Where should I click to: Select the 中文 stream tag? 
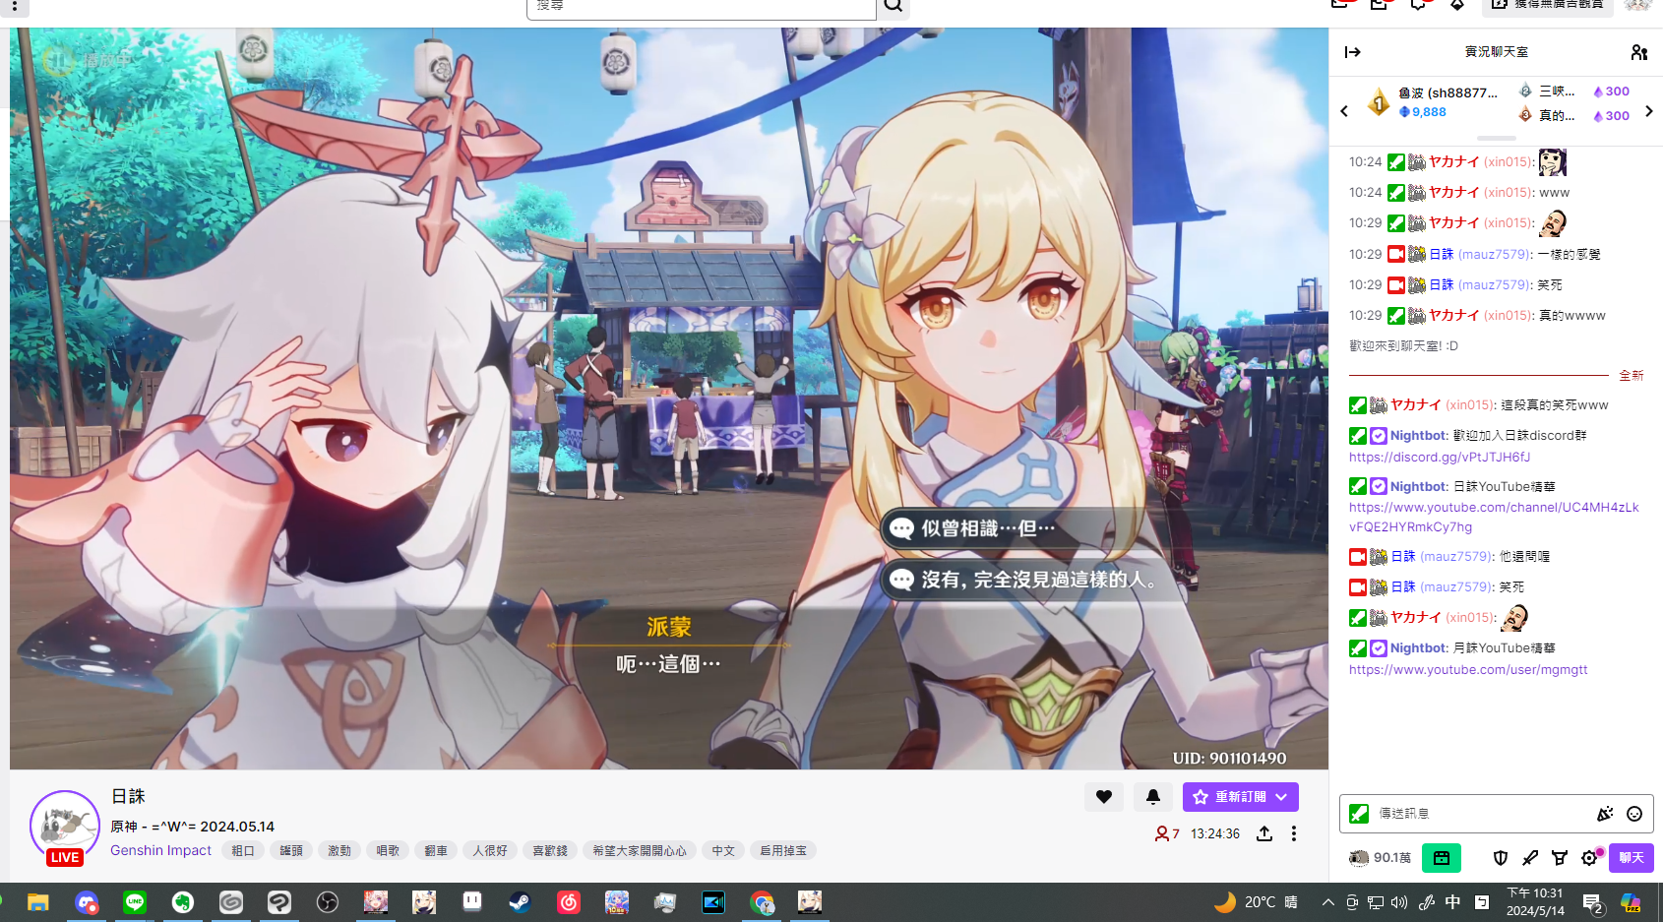pyautogui.click(x=723, y=850)
